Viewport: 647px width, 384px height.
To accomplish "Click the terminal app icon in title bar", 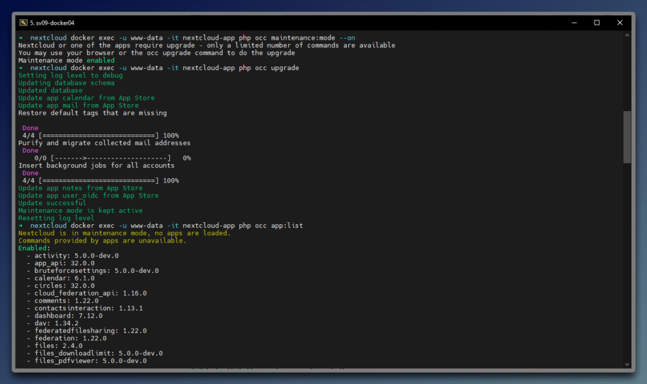I will 23,23.
